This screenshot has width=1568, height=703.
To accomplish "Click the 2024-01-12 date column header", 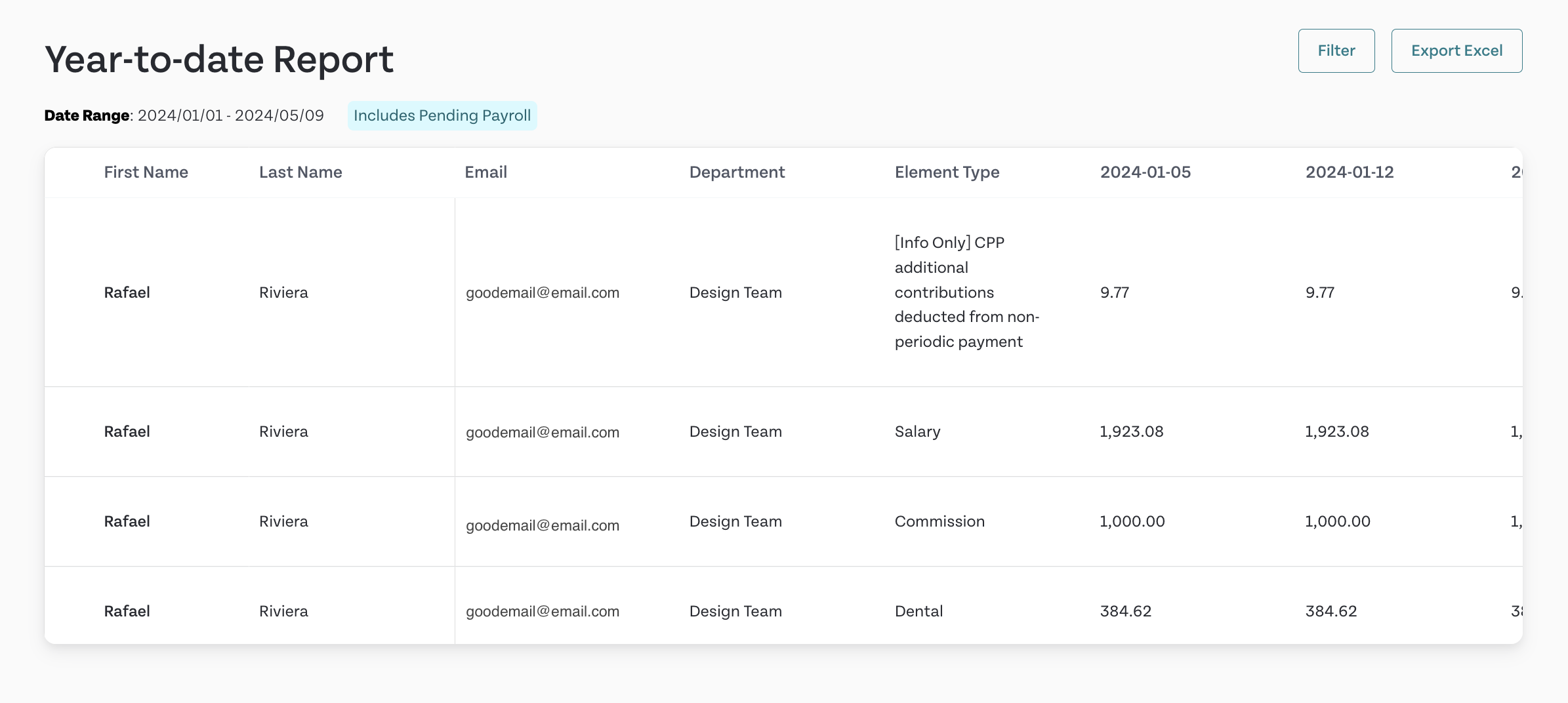I will 1350,172.
